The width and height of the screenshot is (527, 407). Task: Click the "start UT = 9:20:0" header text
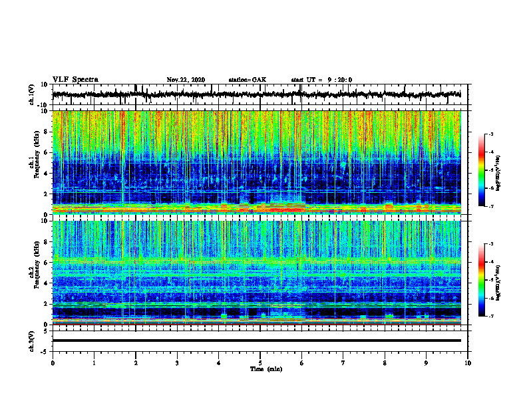pos(321,80)
